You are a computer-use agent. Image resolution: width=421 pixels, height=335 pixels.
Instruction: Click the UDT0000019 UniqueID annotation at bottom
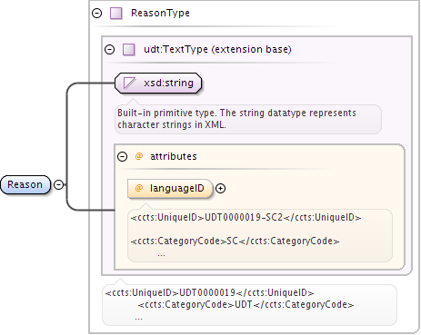click(x=209, y=292)
